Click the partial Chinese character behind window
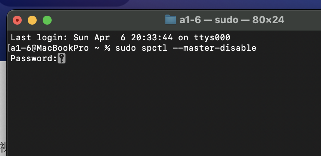 (x=3, y=147)
